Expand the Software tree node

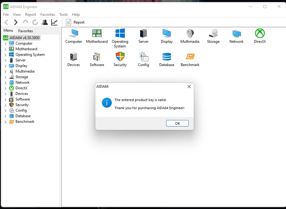tap(6, 100)
